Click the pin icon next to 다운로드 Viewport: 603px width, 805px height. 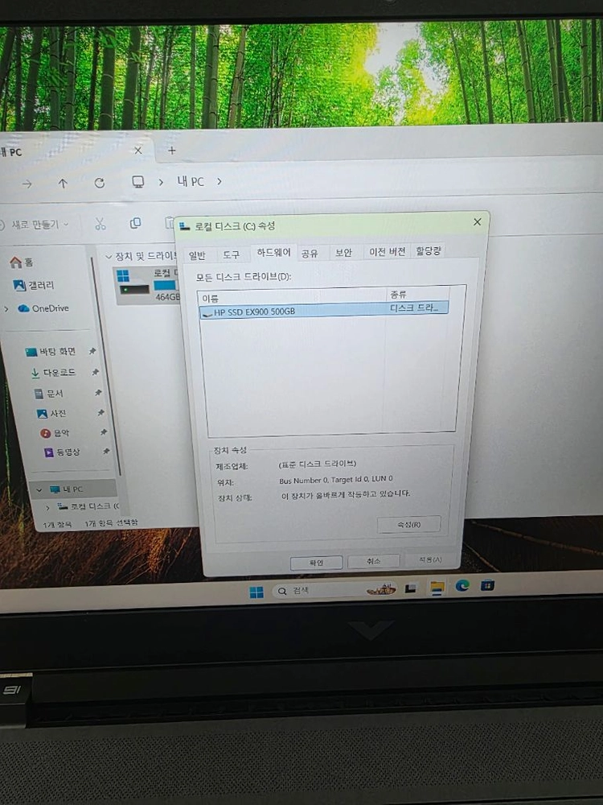[95, 372]
